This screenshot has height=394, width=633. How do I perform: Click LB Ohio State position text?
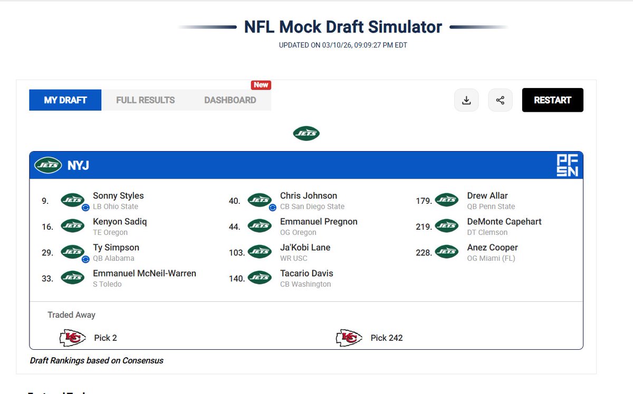116,206
